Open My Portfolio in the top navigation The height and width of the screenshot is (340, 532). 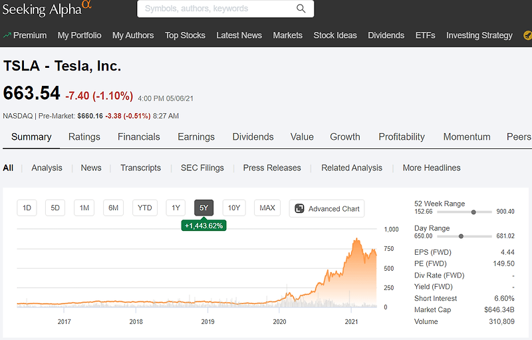[x=79, y=35]
